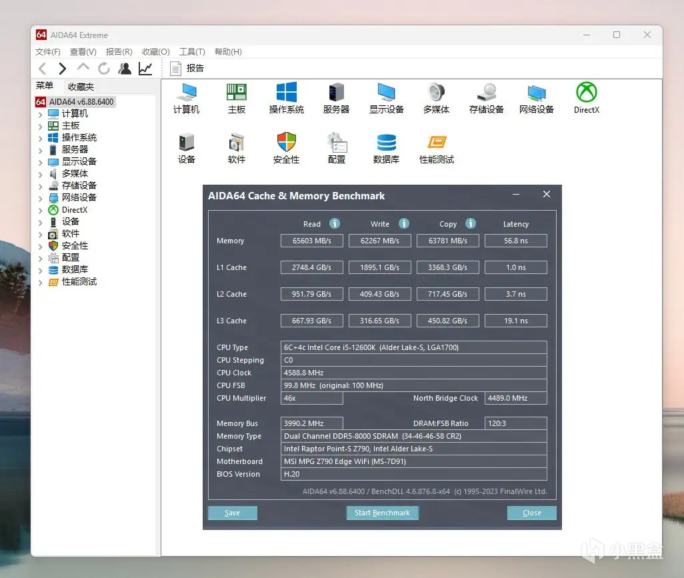Click the CPU Type field value
This screenshot has width=684, height=578.
tap(414, 347)
